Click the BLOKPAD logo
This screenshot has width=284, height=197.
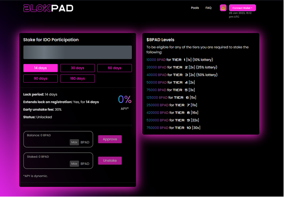click(x=49, y=8)
